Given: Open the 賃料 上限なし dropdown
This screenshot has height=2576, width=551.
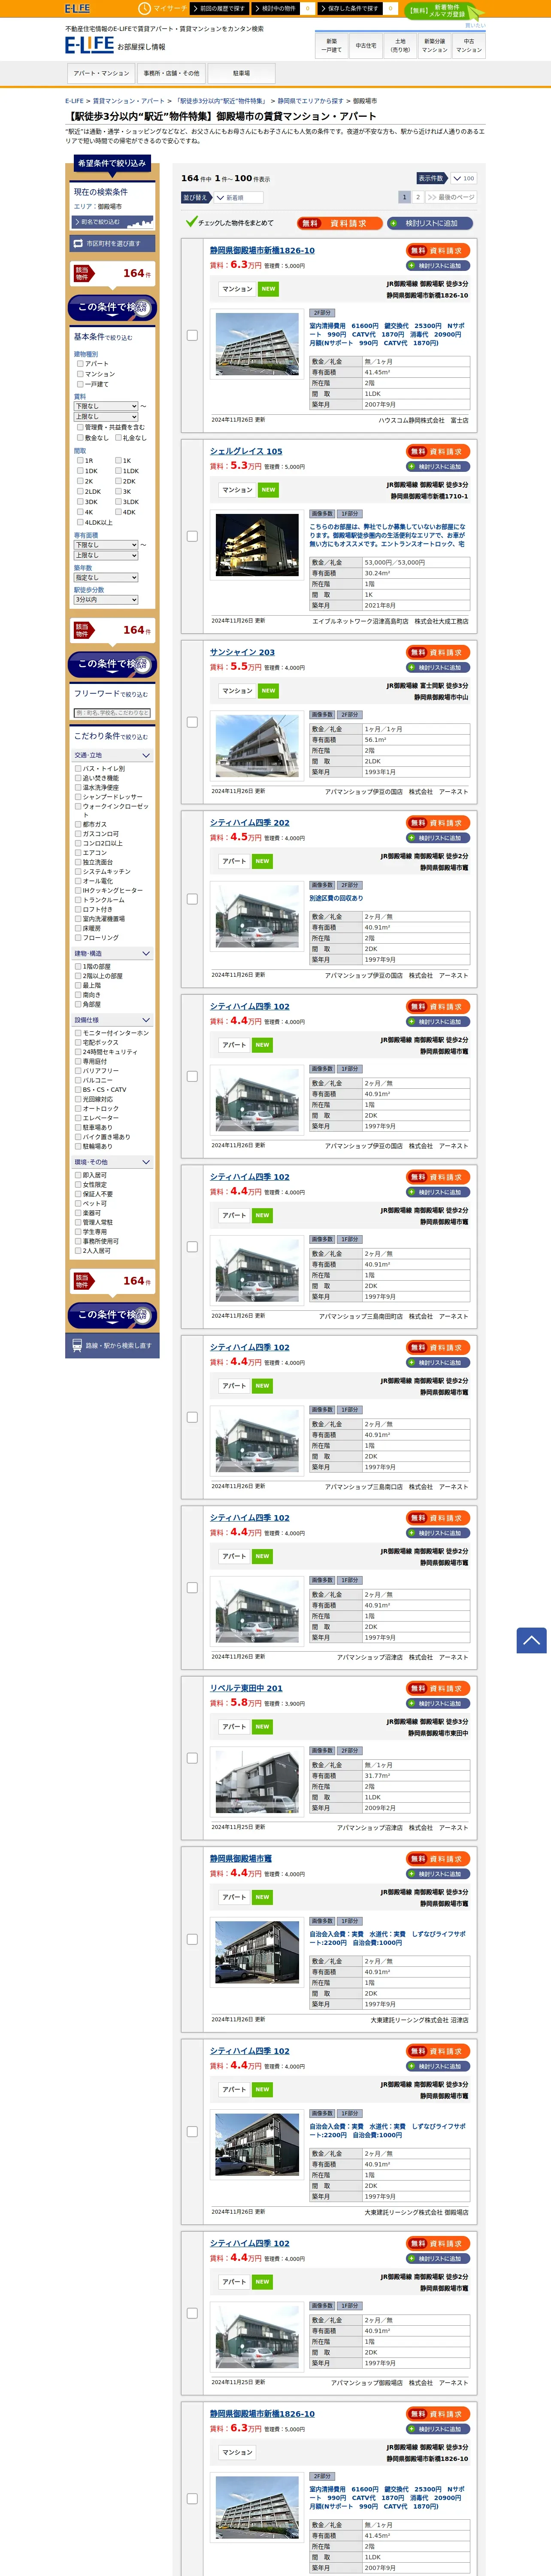Looking at the screenshot, I should 106,416.
